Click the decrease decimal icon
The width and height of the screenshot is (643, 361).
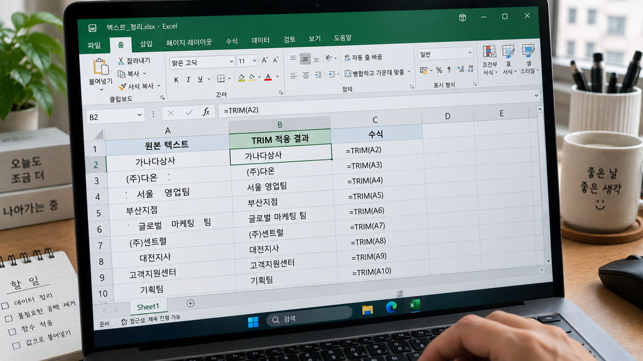tap(470, 69)
